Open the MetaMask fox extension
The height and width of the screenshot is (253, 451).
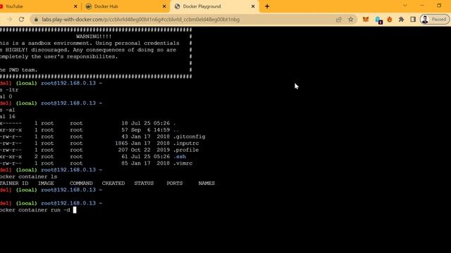366,20
